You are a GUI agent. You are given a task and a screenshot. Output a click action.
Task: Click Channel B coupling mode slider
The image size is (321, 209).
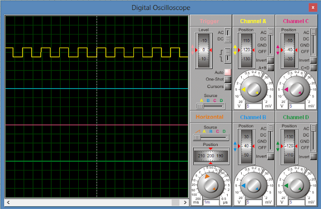click(270, 138)
